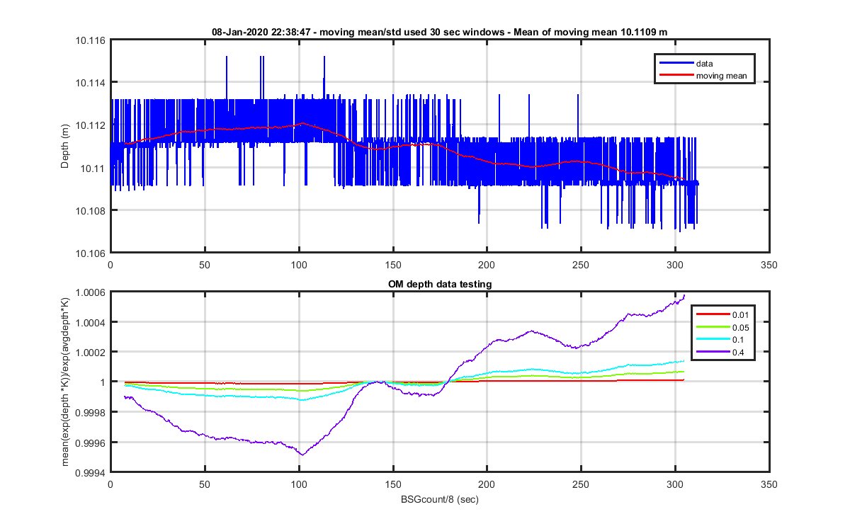Click the 10.108 tick label on top plot
Viewport: 850px width, 531px height.
(91, 210)
